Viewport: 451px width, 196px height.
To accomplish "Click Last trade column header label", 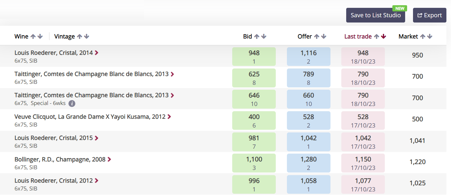I will [x=358, y=37].
